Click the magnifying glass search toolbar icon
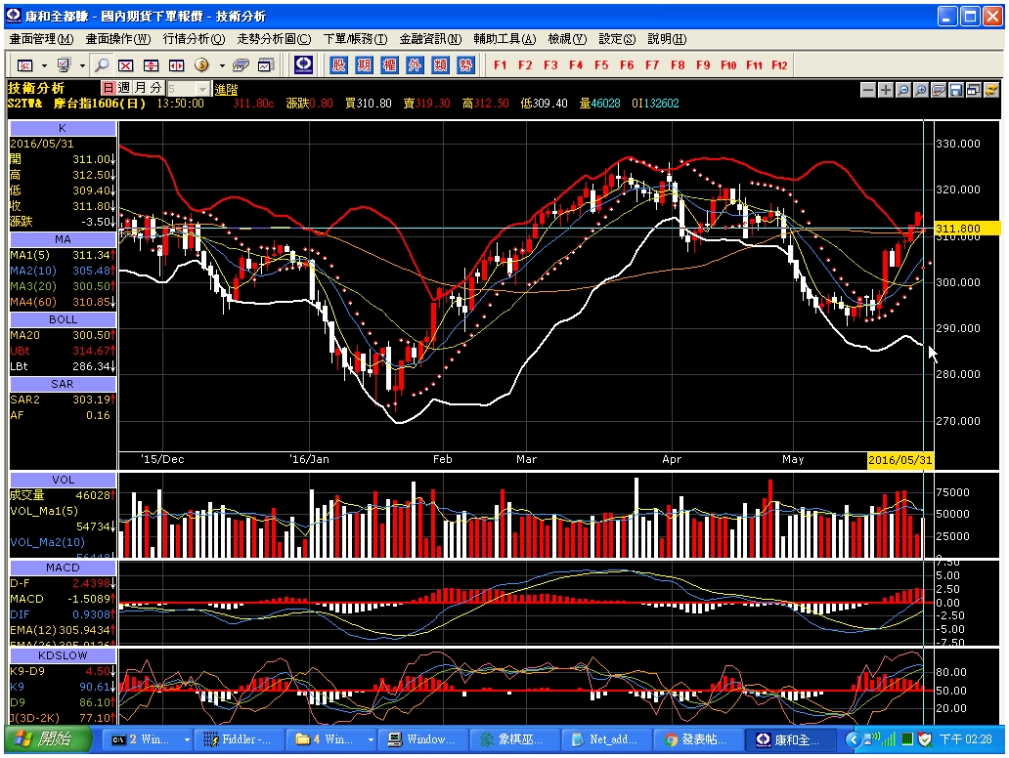This screenshot has height=758, width=1009. point(101,64)
